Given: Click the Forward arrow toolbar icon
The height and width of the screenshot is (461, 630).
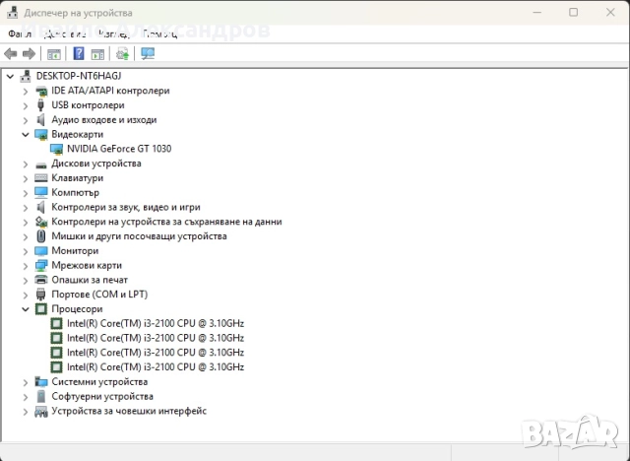Looking at the screenshot, I should 29,53.
